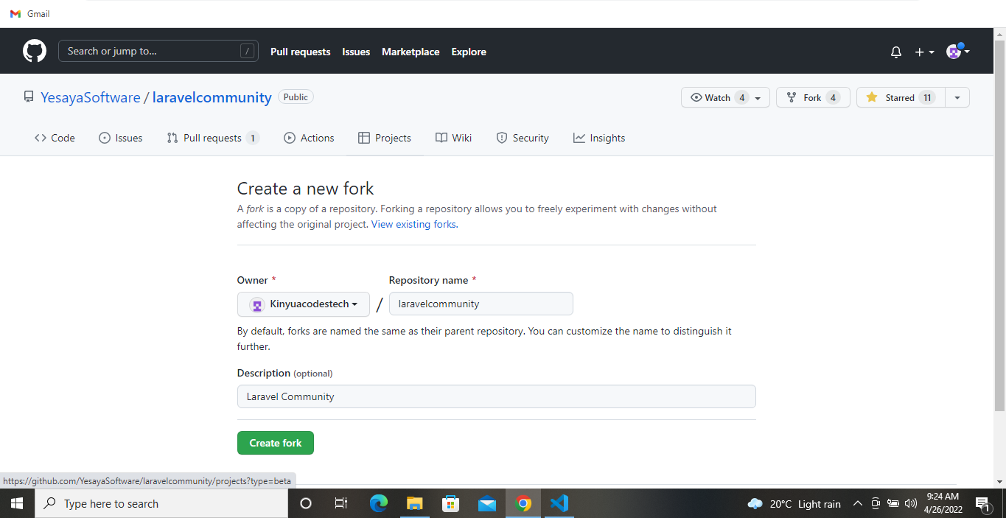Open File Explorer from taskbar

(414, 504)
